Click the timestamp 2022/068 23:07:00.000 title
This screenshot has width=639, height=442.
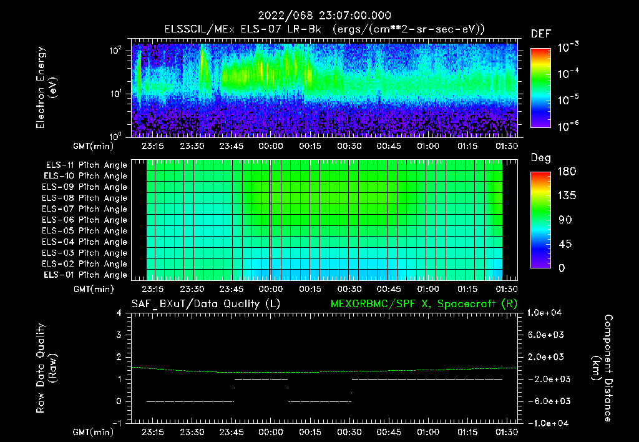coord(324,16)
